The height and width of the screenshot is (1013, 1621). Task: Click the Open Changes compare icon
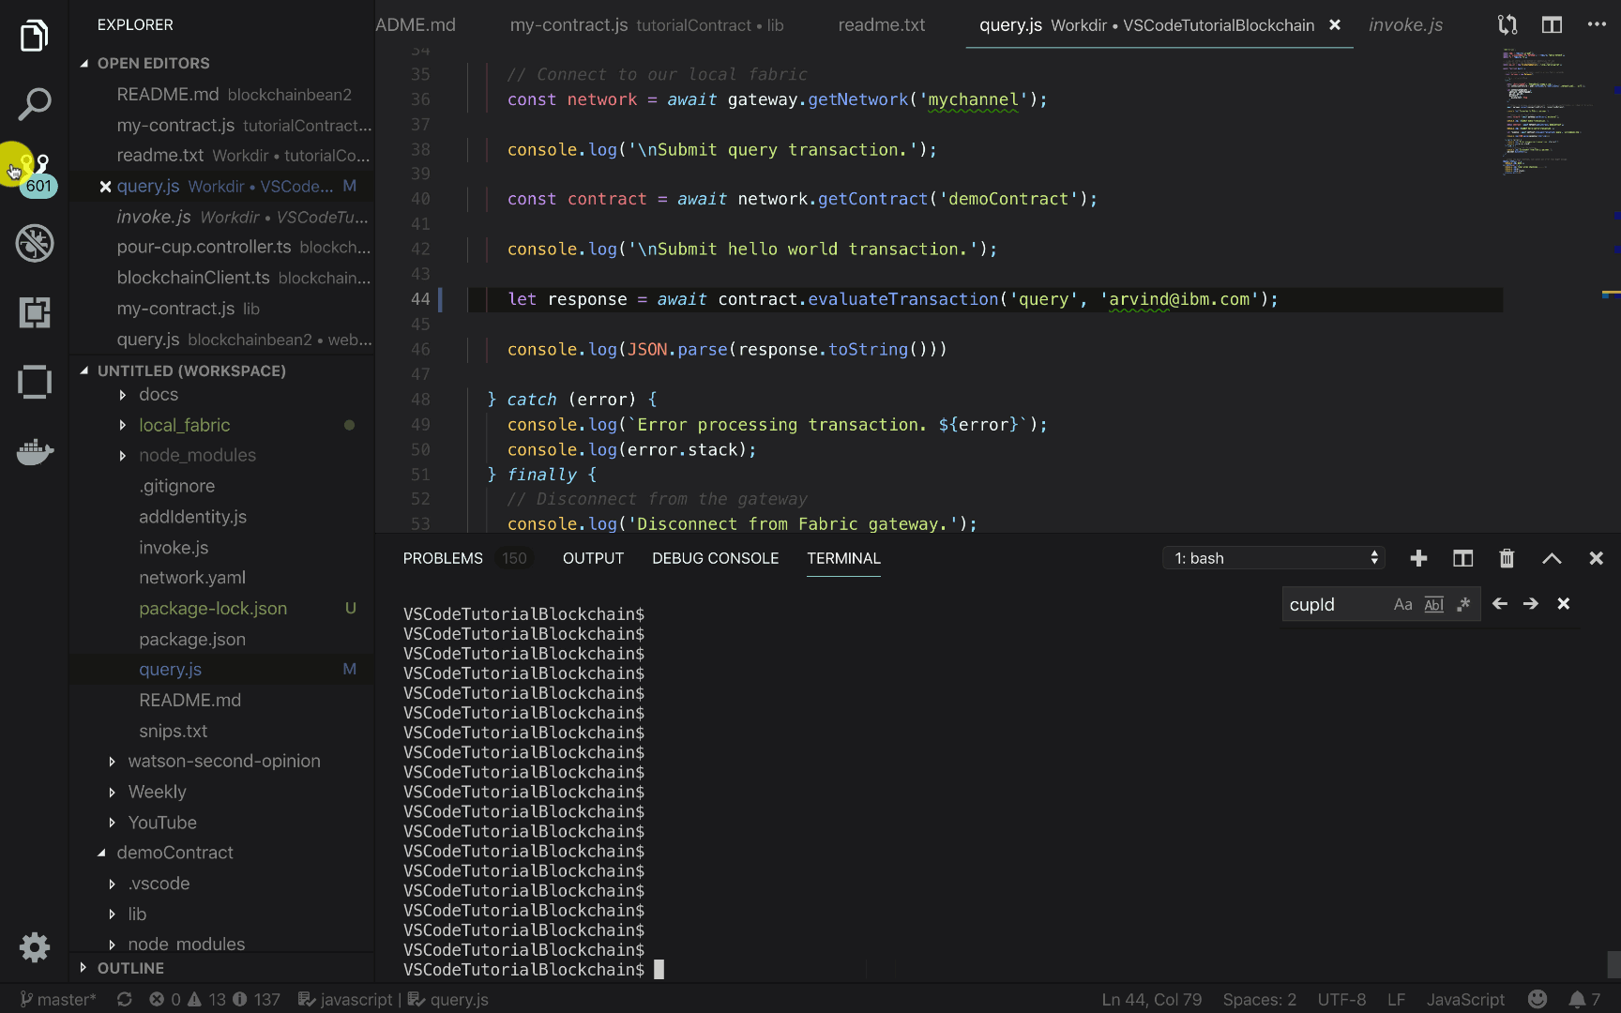point(1507,25)
